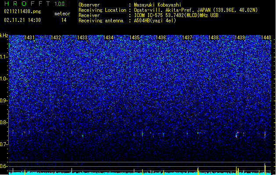The image size is (276, 175).
Task: Click the tallest yellow power spike under 1440
Action: pos(265,169)
